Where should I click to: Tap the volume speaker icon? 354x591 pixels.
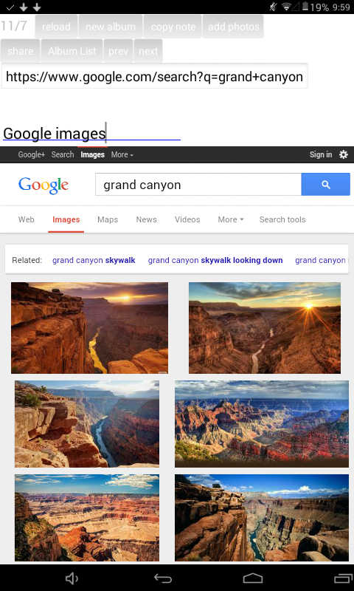[72, 578]
